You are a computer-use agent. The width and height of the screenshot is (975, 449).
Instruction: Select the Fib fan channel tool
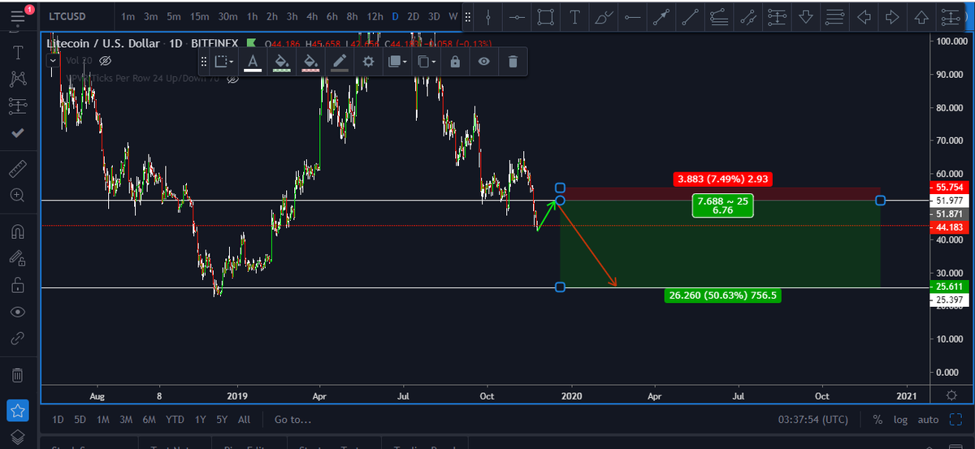coord(718,16)
